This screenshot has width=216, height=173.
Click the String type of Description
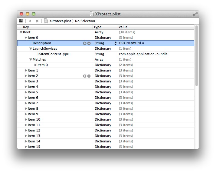(99, 43)
